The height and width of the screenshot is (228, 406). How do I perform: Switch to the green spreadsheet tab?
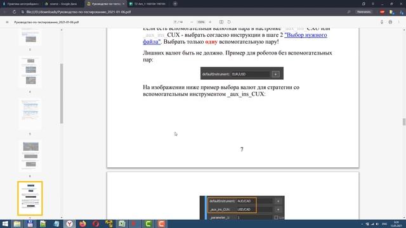tap(148, 4)
